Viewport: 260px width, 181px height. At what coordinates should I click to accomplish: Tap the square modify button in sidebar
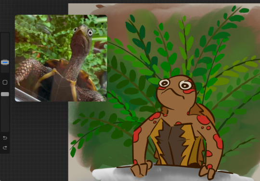(5, 82)
